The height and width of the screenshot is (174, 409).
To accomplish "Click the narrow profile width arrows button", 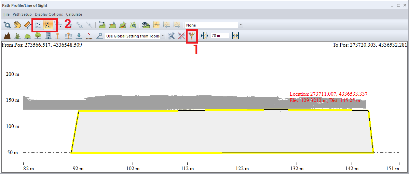I will point(205,36).
